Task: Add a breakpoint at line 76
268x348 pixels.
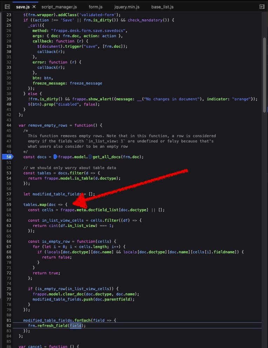Action: click(9, 294)
